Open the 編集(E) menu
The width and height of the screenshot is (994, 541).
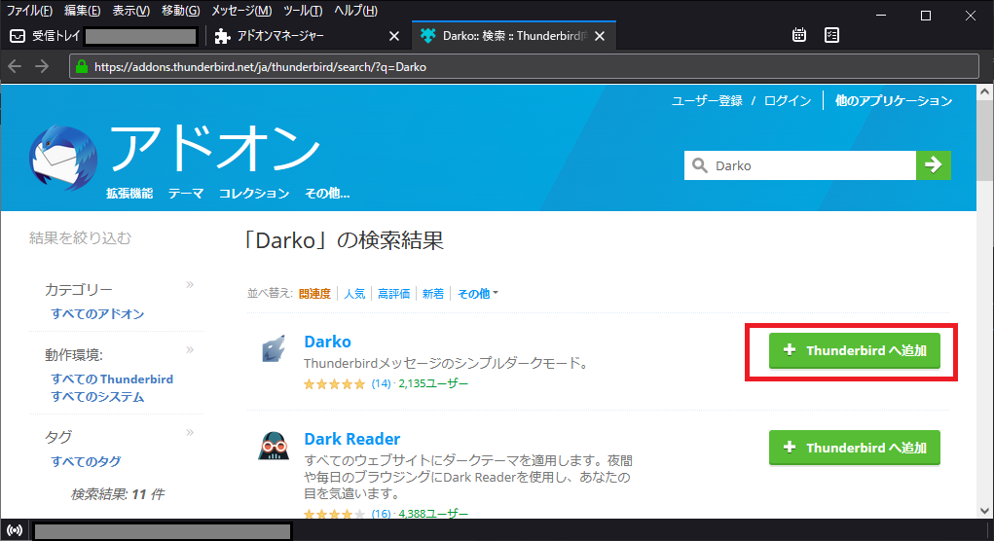click(x=83, y=10)
